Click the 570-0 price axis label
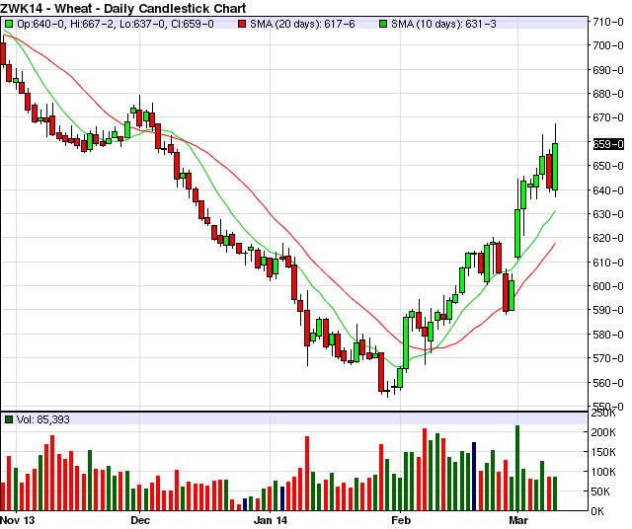Screen dimensions: 632x529 (x=608, y=358)
